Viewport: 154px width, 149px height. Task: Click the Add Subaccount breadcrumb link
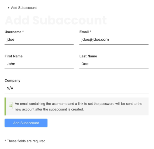24,8
